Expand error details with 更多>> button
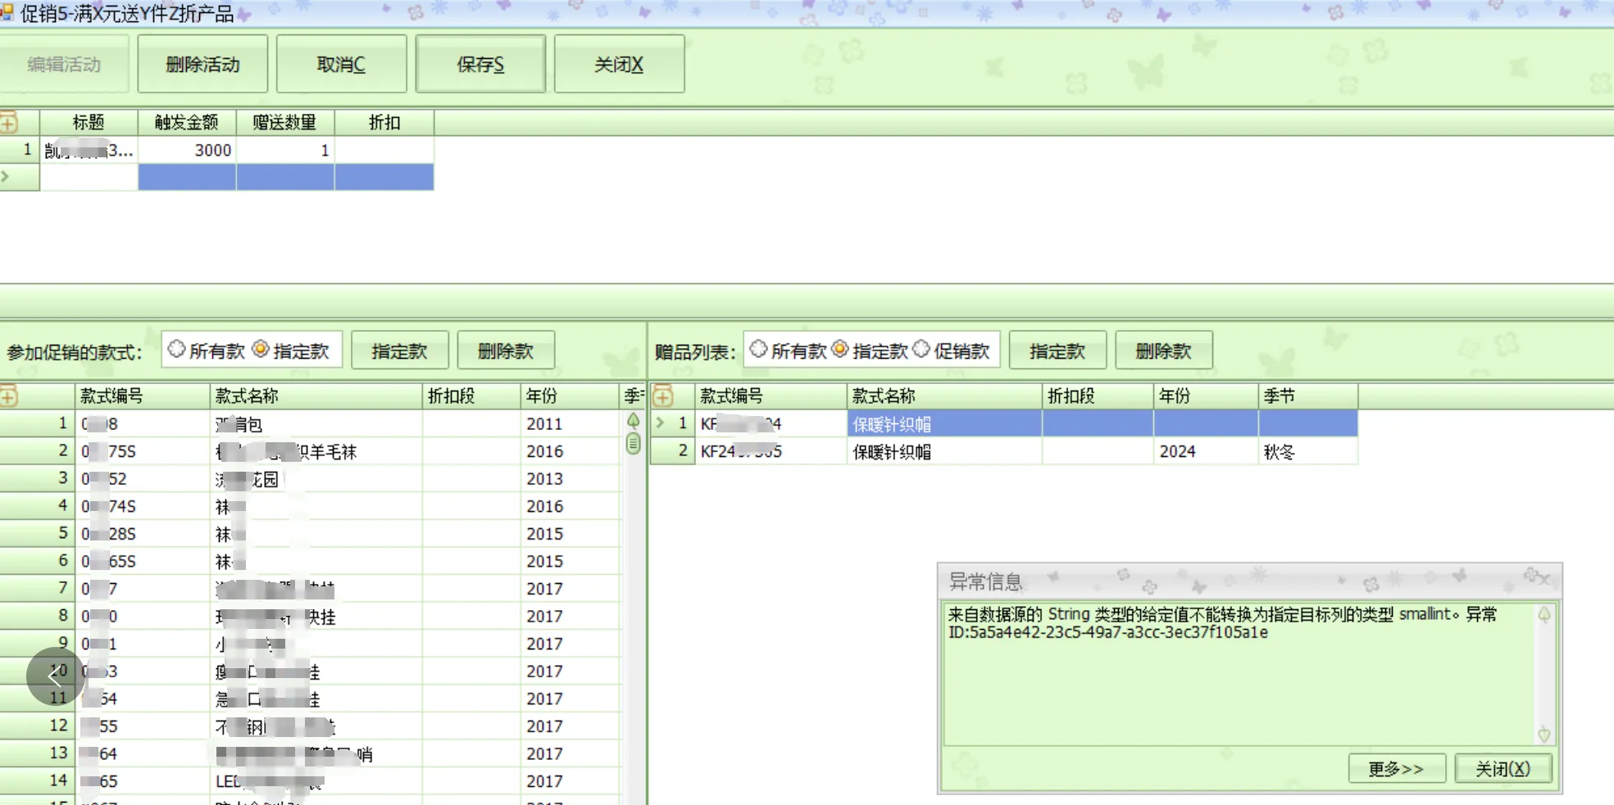The image size is (1614, 805). (1396, 769)
